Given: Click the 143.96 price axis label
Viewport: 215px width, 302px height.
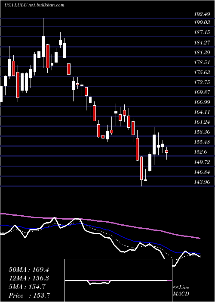Looking at the screenshot, I should point(202,182).
